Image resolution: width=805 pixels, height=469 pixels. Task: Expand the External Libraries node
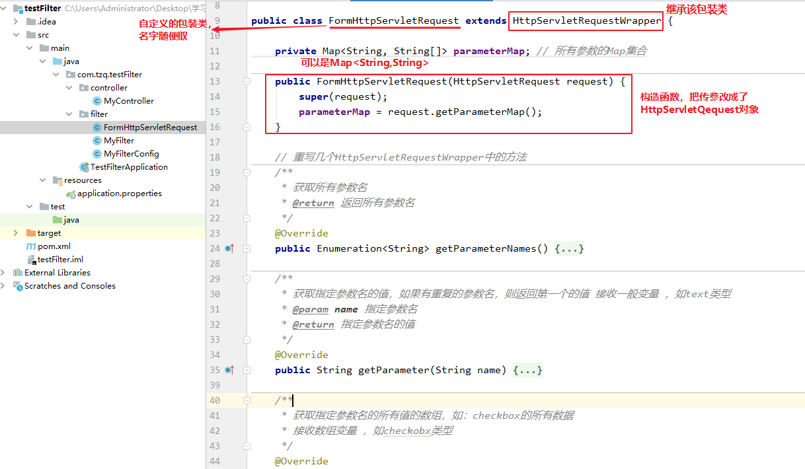click(x=5, y=272)
